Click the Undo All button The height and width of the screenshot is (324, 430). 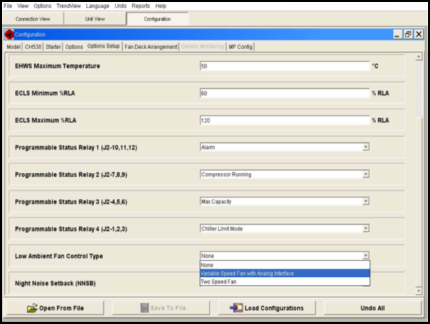(373, 308)
